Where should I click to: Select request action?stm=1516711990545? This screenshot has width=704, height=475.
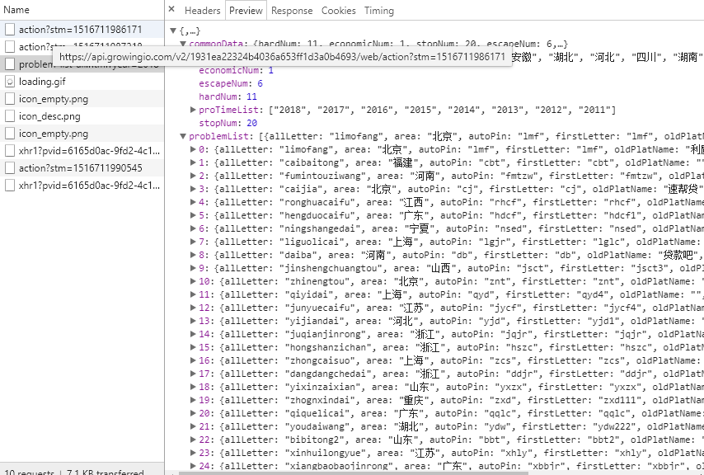pos(82,168)
